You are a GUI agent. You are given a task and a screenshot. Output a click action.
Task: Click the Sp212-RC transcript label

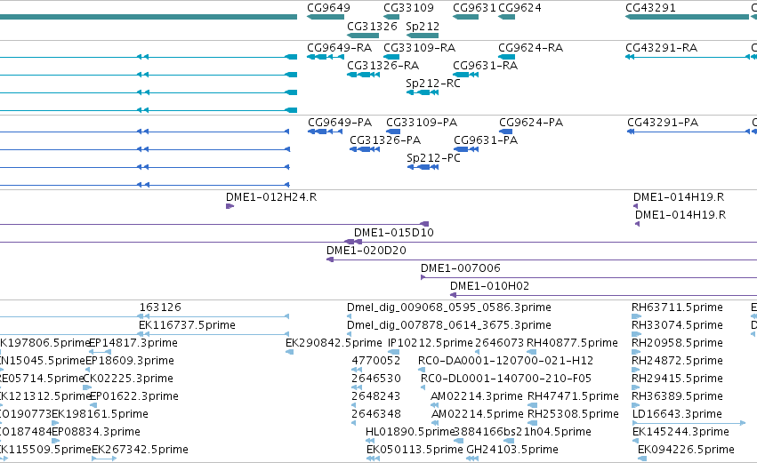433,84
